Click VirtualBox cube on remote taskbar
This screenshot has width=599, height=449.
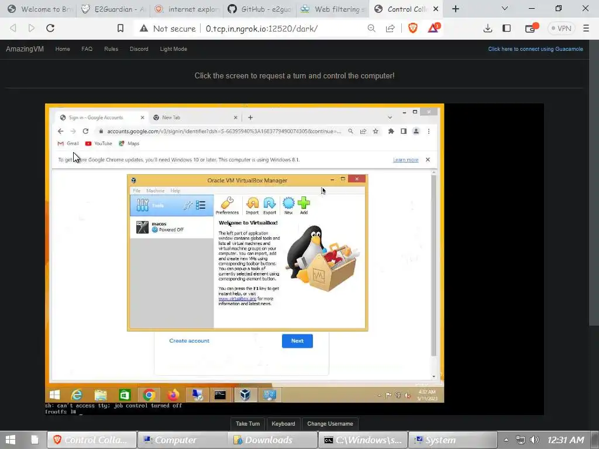(245, 395)
